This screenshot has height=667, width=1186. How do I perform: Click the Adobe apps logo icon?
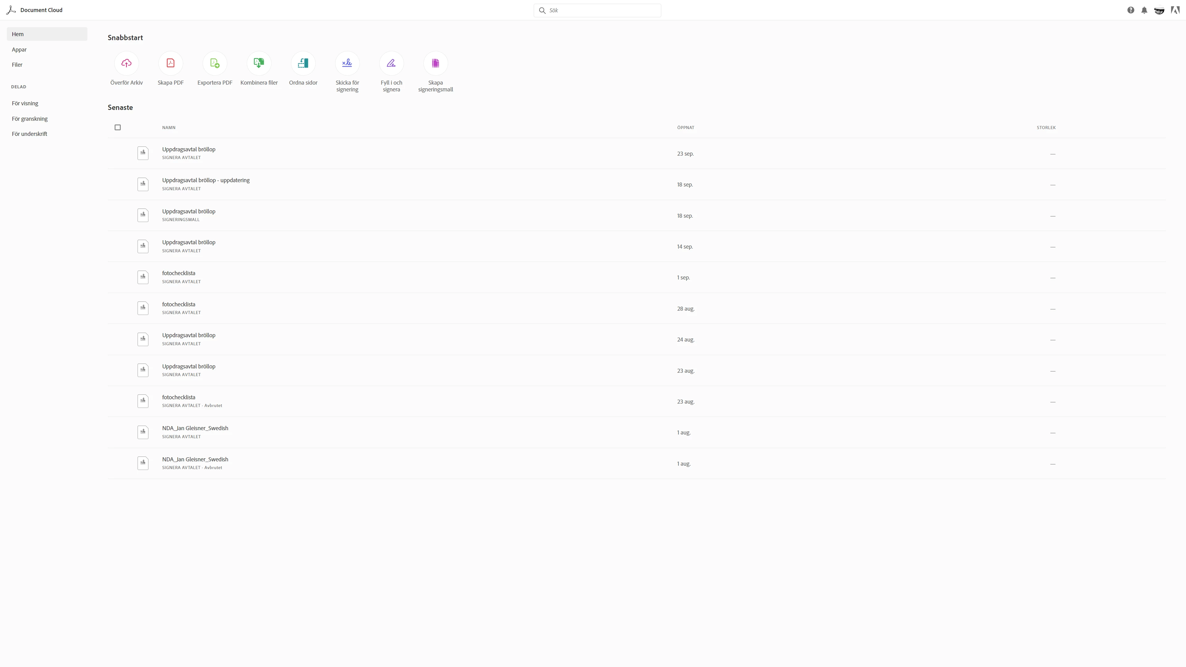1175,10
